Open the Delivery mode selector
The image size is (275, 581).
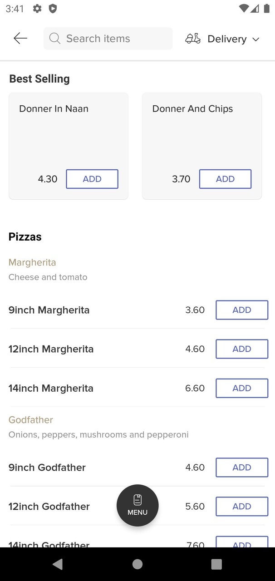tap(227, 39)
